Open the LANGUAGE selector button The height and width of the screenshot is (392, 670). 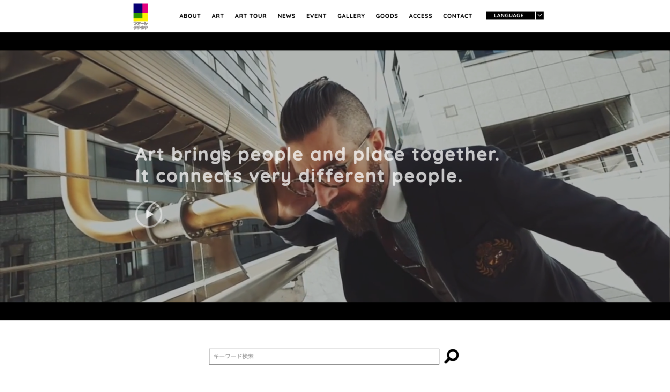pyautogui.click(x=510, y=15)
